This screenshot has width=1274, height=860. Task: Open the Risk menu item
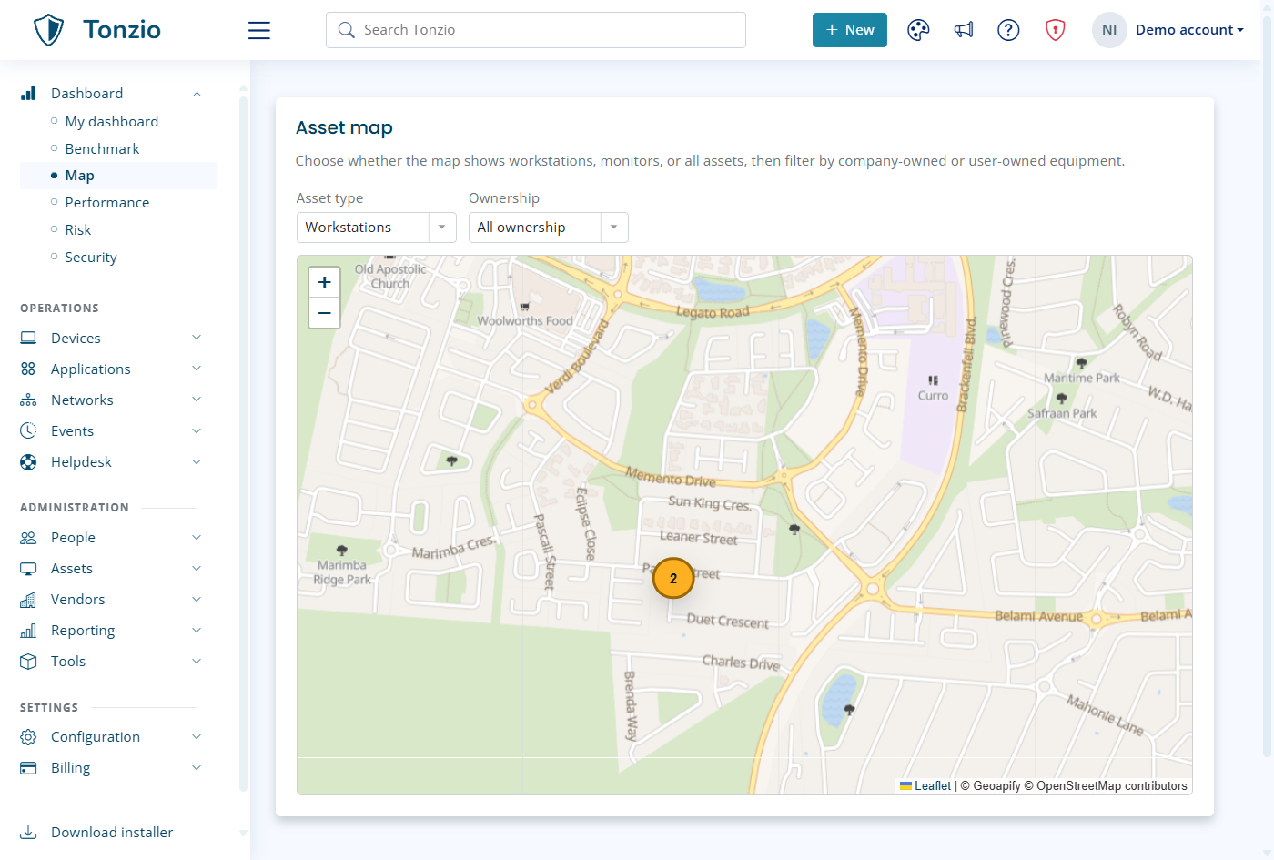77,229
